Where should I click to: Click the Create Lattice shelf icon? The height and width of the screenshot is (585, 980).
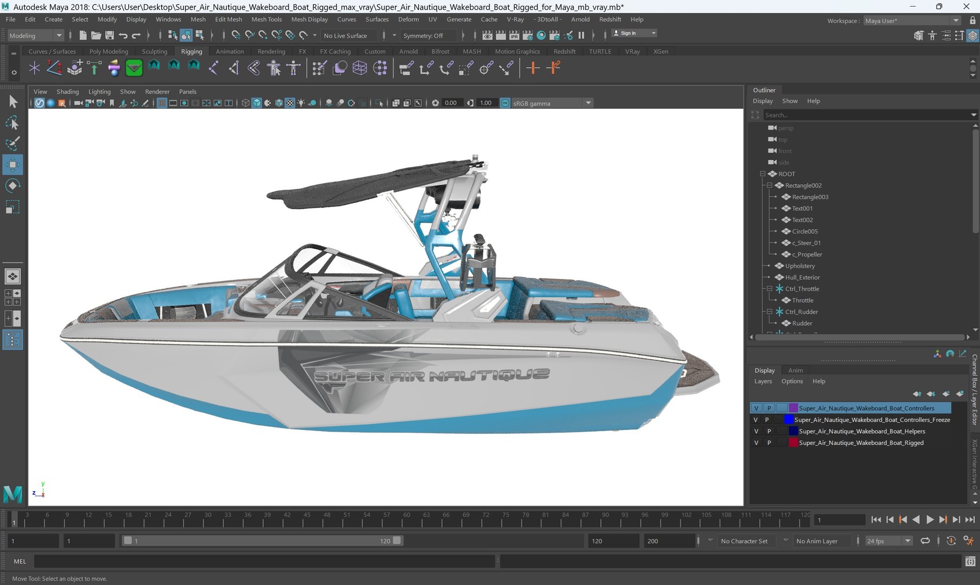coord(360,68)
